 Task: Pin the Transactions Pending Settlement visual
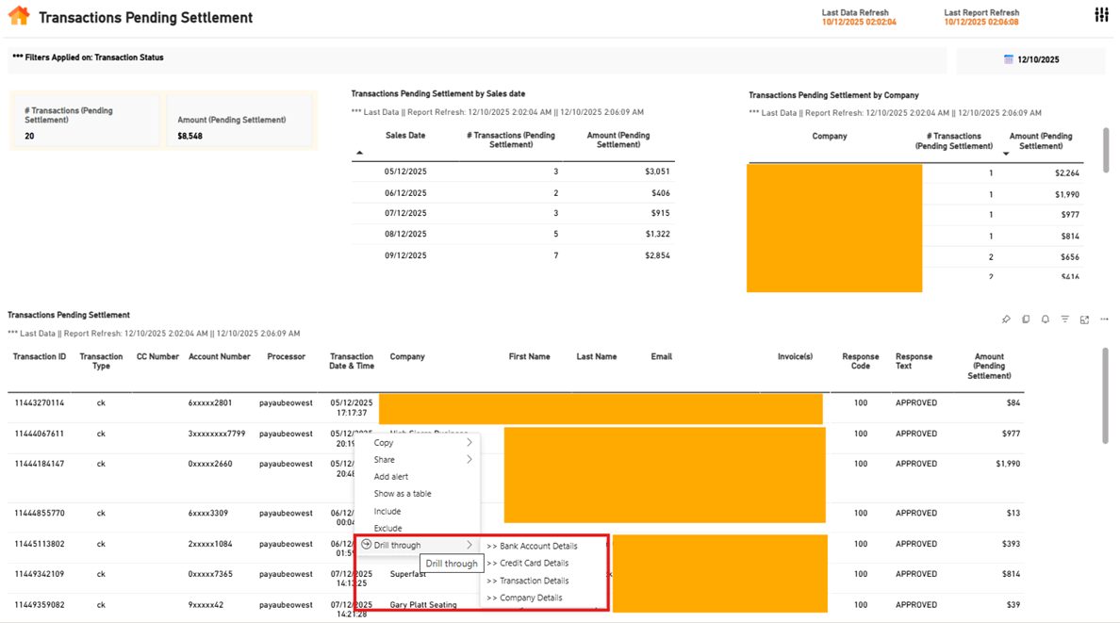[x=1006, y=320]
